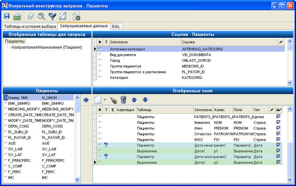Select Дата1 expression row

[x=190, y=151]
